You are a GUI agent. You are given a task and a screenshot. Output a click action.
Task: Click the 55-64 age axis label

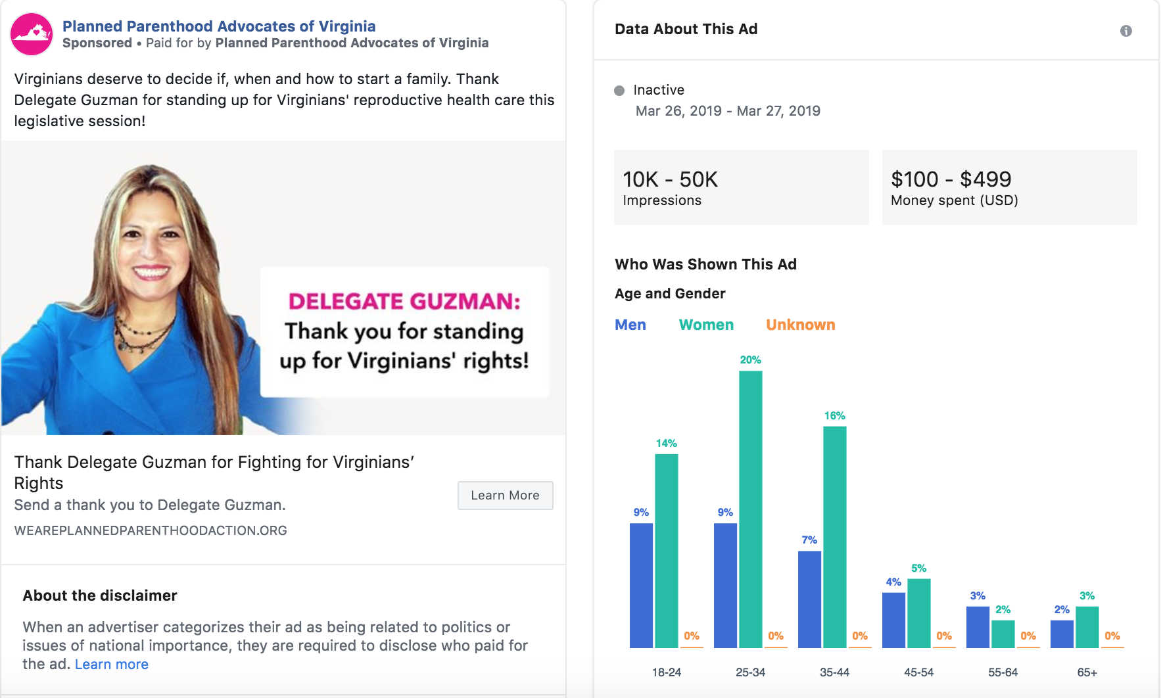[1003, 672]
